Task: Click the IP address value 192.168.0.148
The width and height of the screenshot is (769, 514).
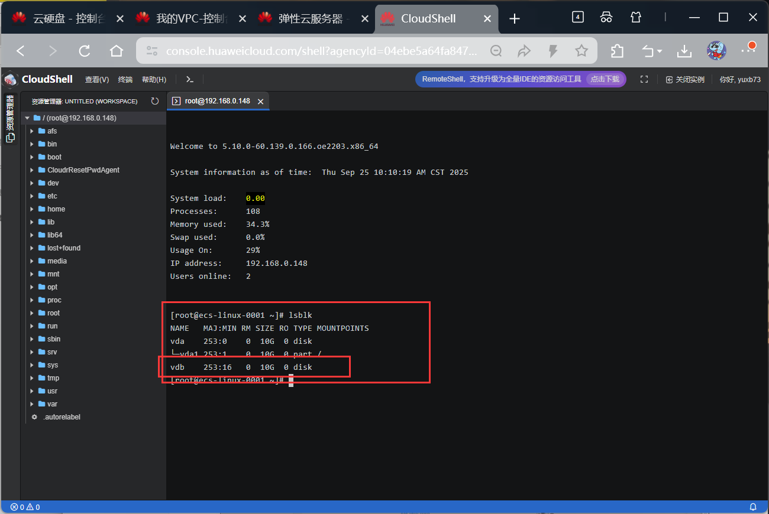Action: coord(277,263)
